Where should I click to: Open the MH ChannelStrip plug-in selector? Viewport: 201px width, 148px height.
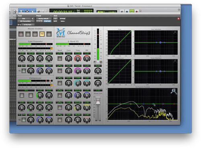[26, 21]
